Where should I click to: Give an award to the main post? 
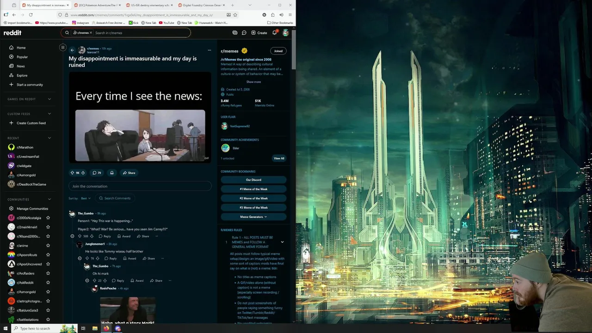(111, 173)
